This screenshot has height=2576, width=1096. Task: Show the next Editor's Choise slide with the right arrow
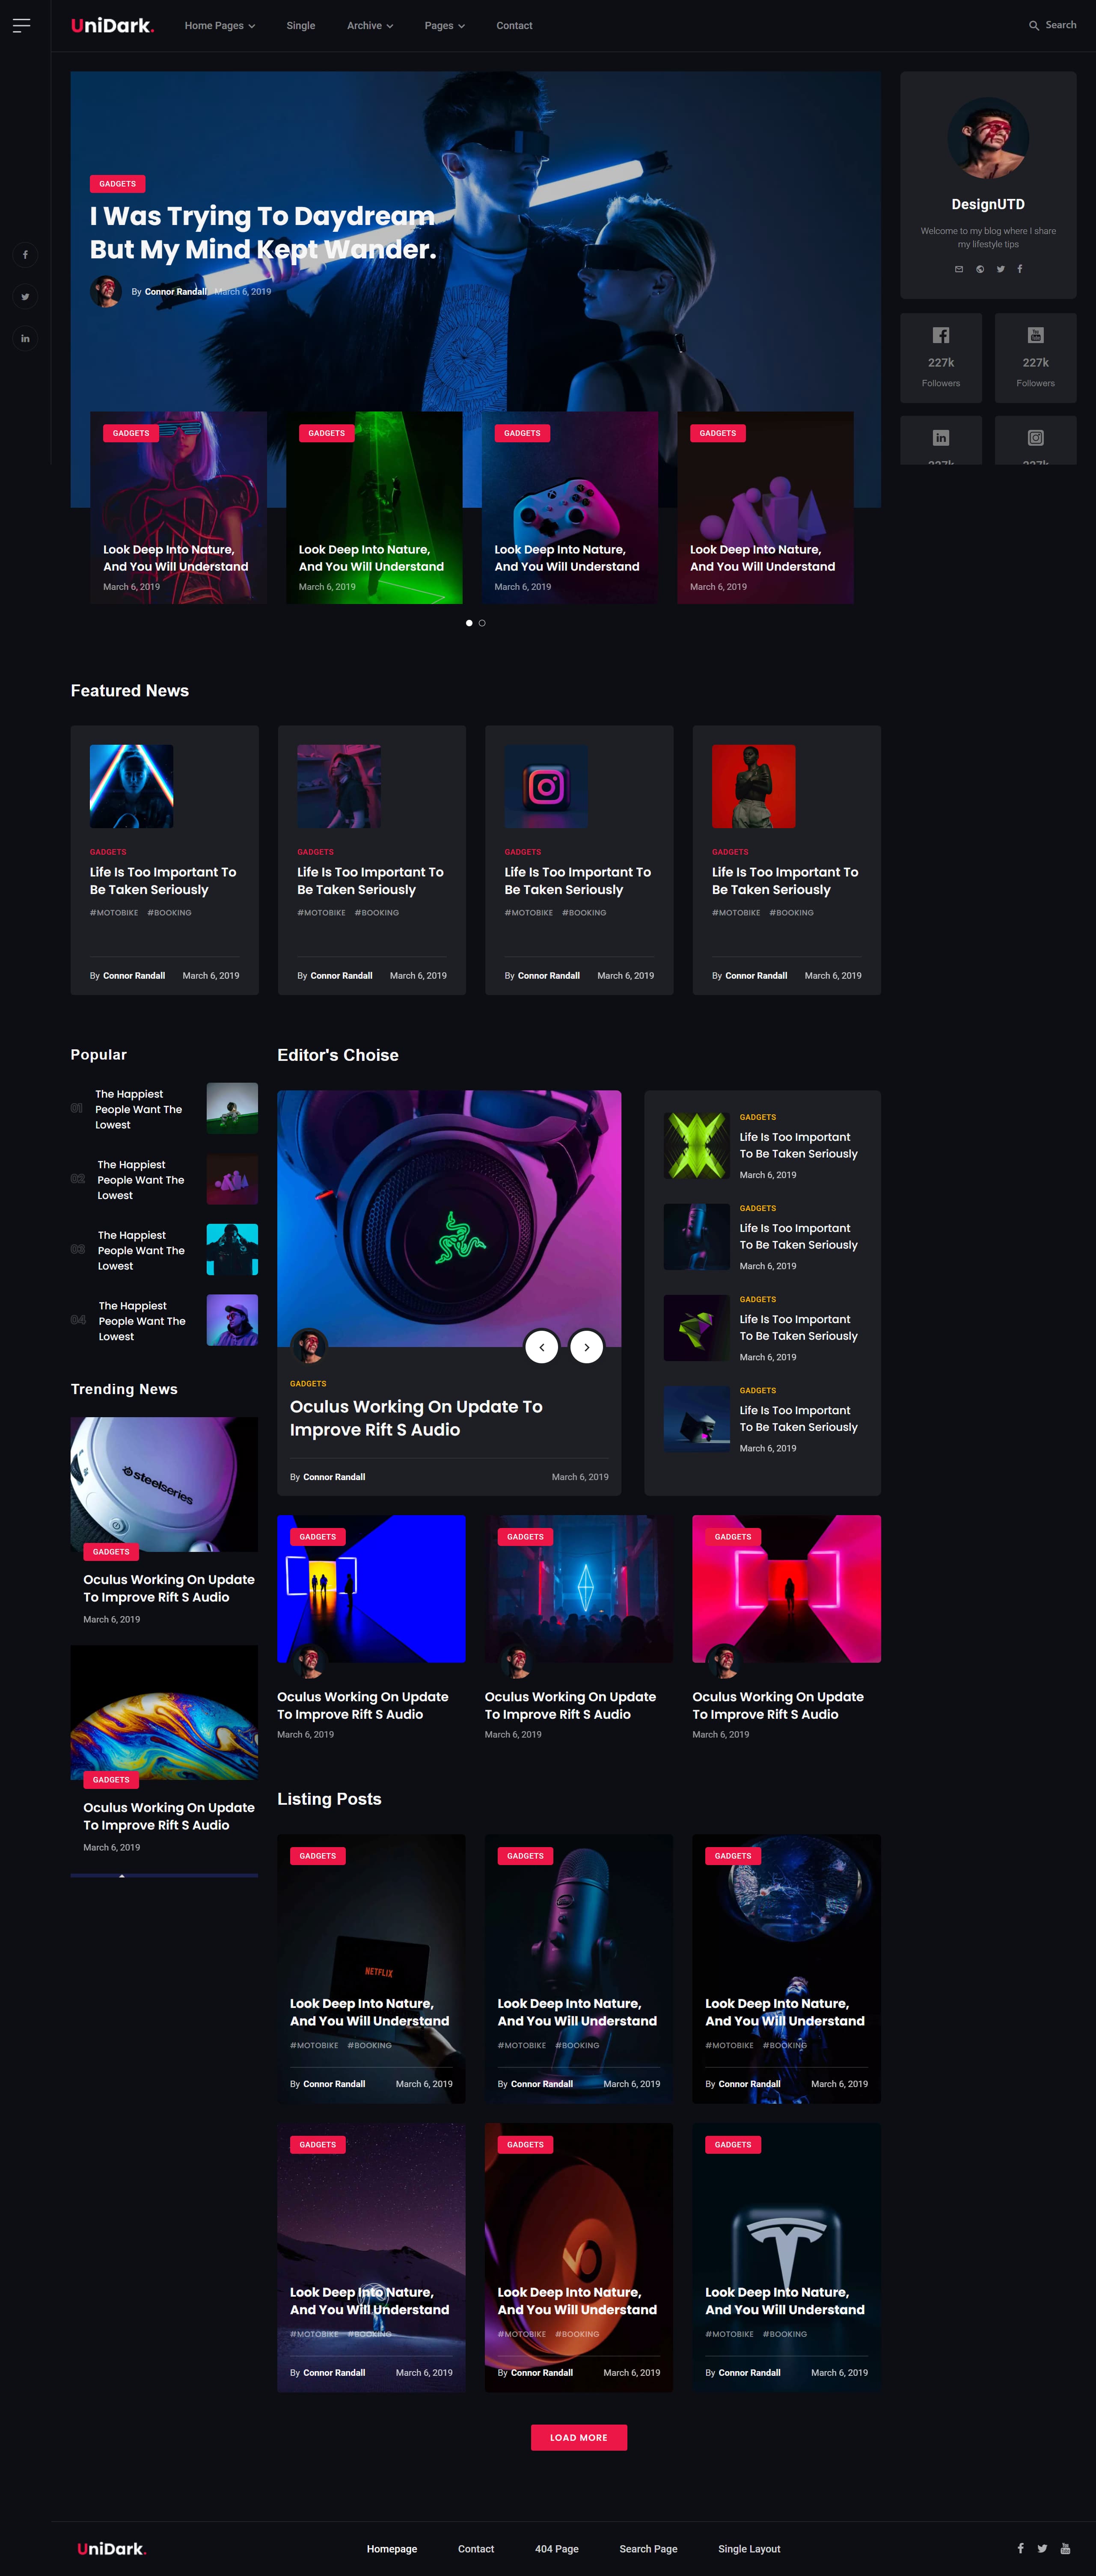tap(587, 1347)
